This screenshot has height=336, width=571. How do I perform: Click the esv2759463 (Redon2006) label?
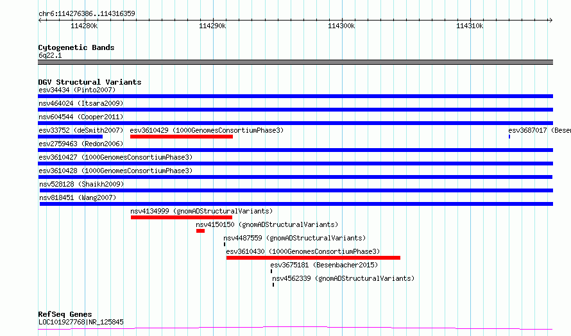click(x=81, y=144)
